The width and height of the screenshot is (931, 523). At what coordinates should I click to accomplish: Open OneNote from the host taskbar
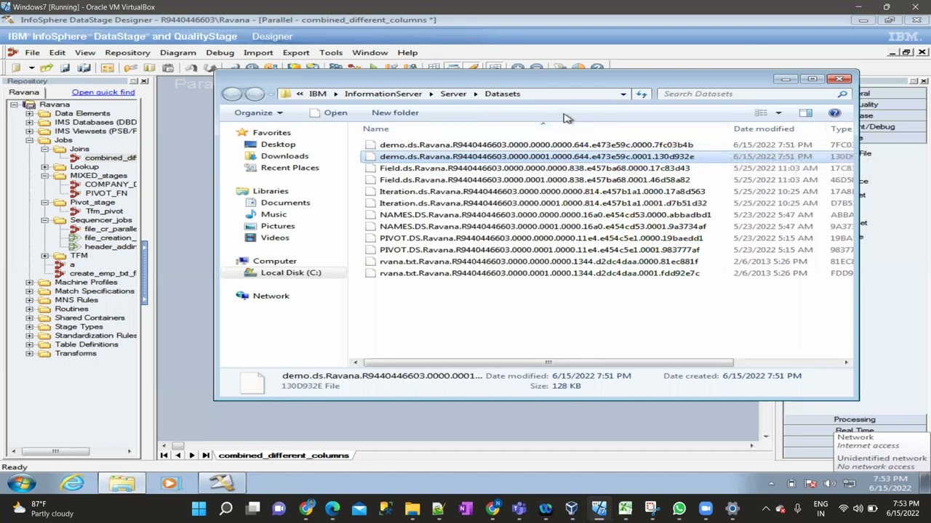pos(465,508)
